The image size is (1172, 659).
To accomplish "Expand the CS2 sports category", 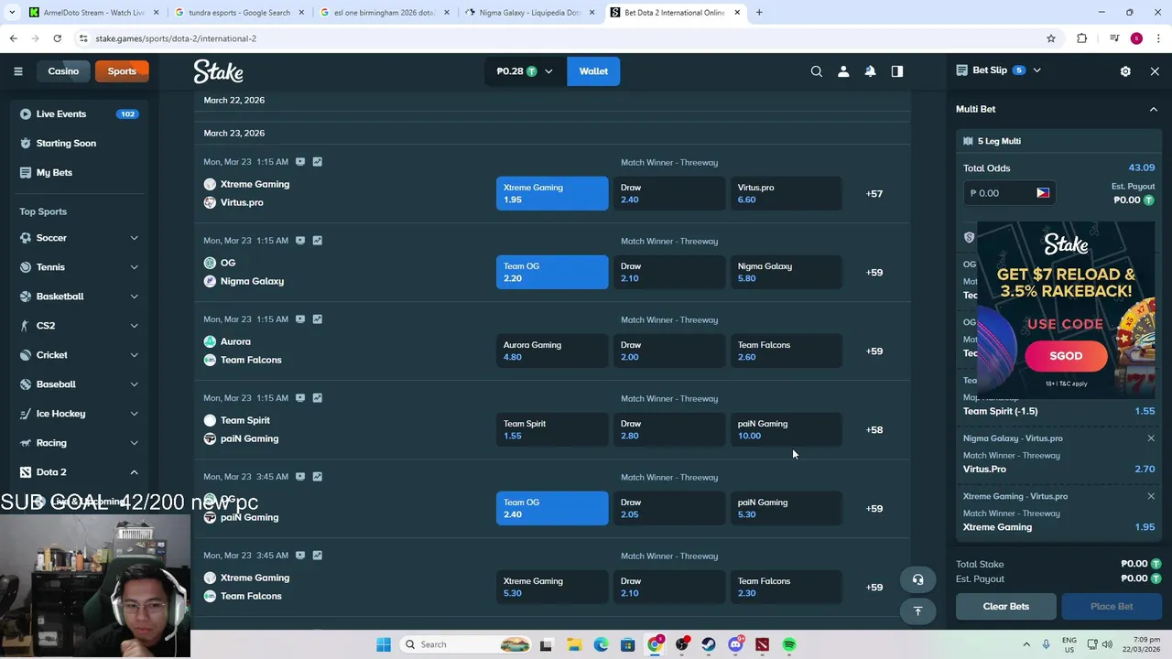I will point(134,326).
